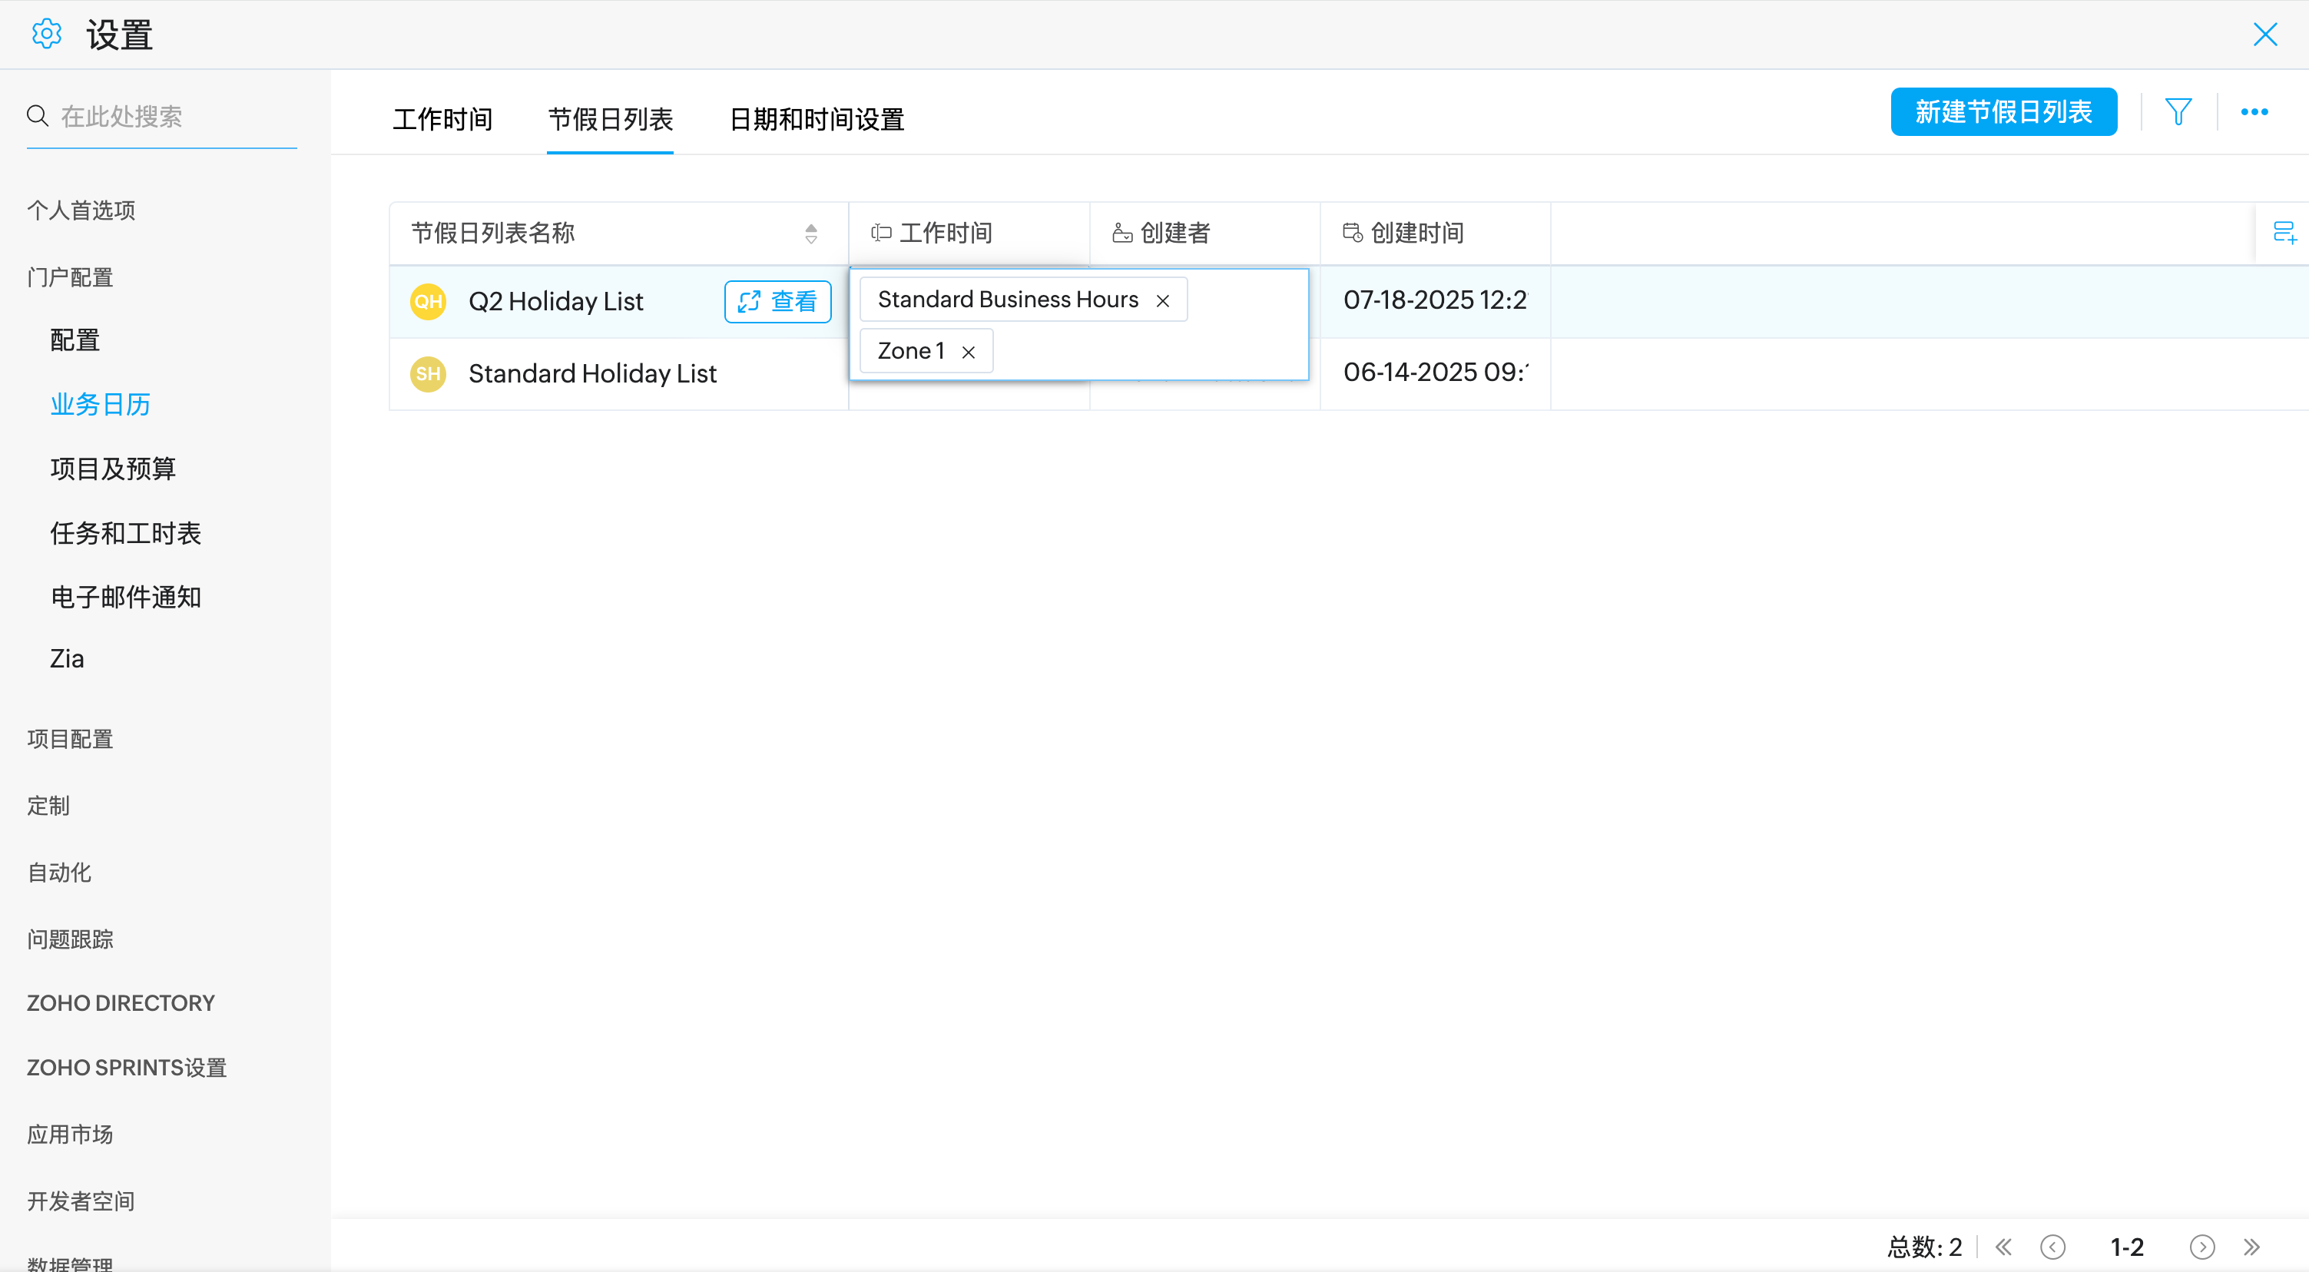
Task: Remove the Zone 1 tag
Action: [x=968, y=353]
